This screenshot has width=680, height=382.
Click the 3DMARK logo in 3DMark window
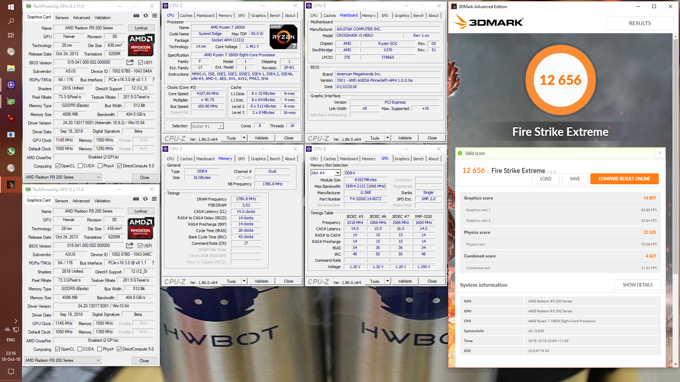489,22
